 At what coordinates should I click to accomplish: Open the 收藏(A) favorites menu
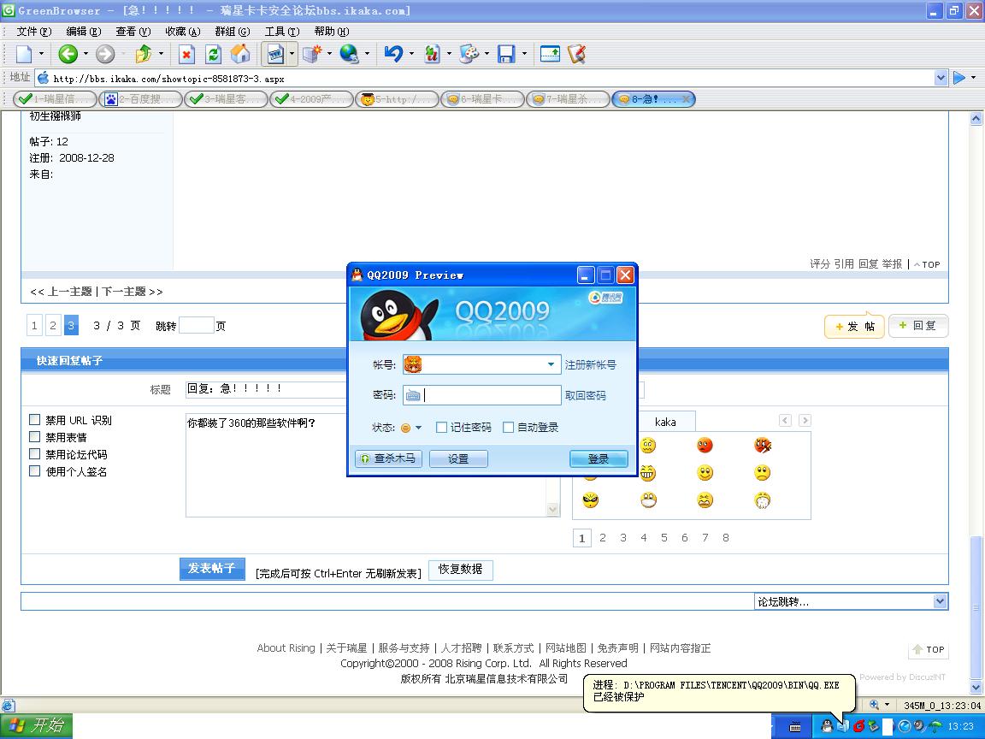pos(183,32)
